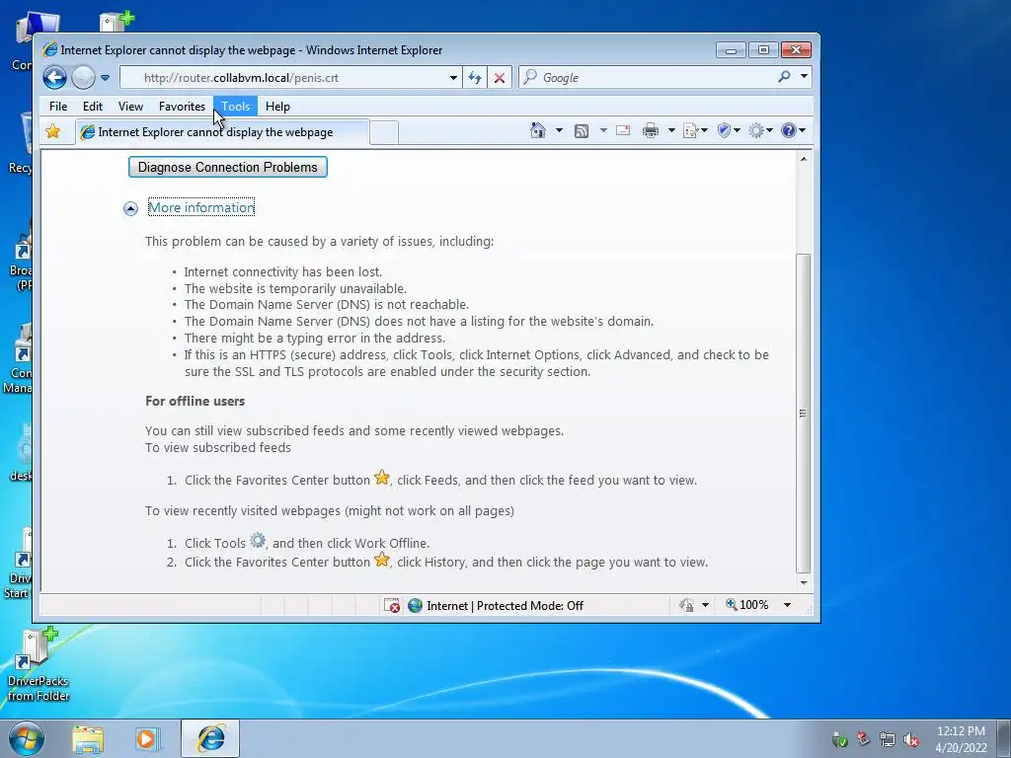Viewport: 1011px width, 758px height.
Task: Start search with the magnifier icon
Action: click(784, 77)
